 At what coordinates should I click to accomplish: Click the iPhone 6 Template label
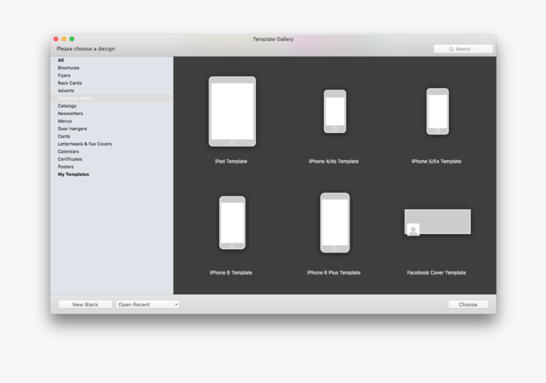click(x=231, y=273)
